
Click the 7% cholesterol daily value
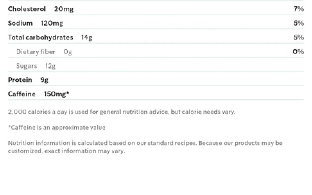tap(299, 9)
